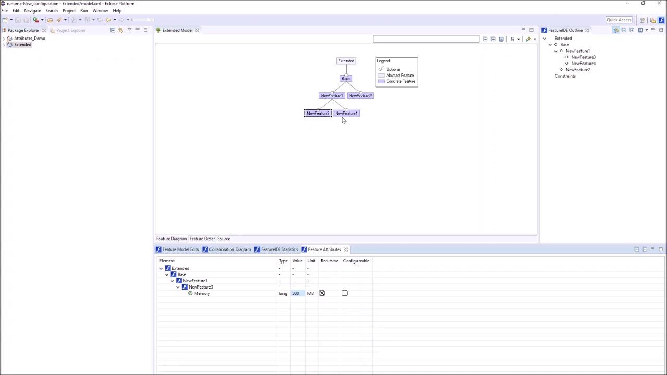The image size is (667, 375).
Task: Click Open Perspective icon near Quick Access
Action: point(642,20)
